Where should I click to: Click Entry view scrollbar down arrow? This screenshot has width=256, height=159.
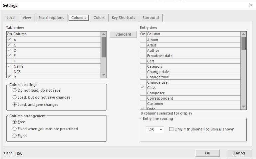(243, 107)
